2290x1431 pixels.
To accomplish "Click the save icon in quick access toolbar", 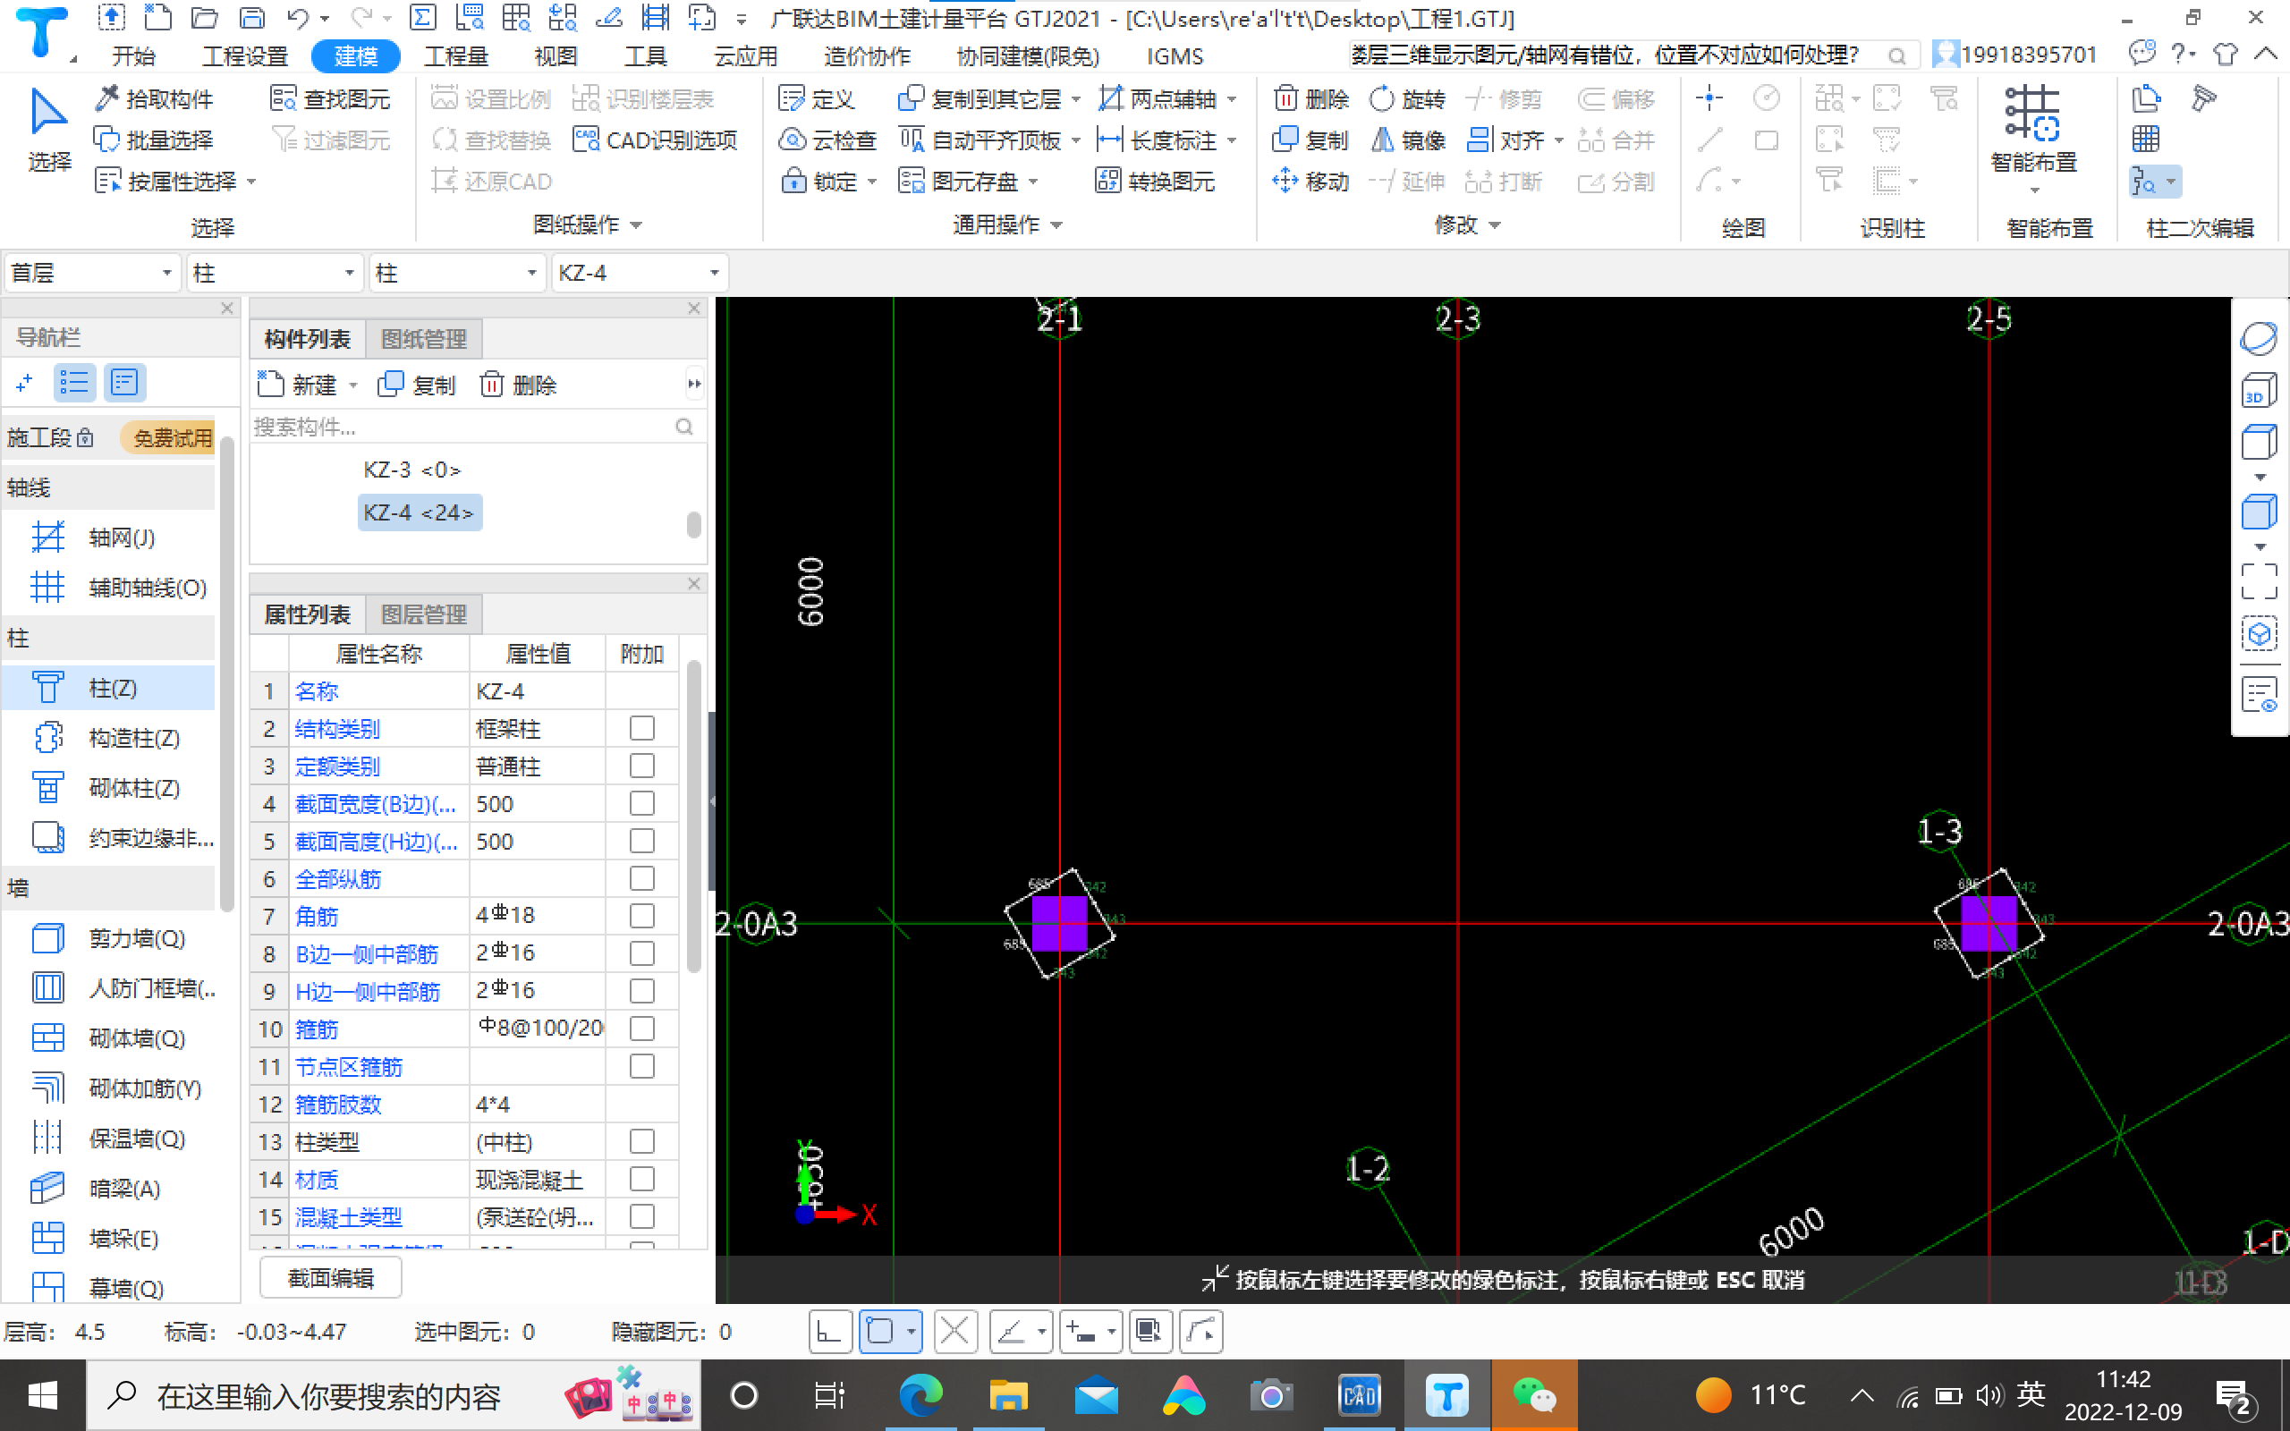I will click(x=250, y=17).
